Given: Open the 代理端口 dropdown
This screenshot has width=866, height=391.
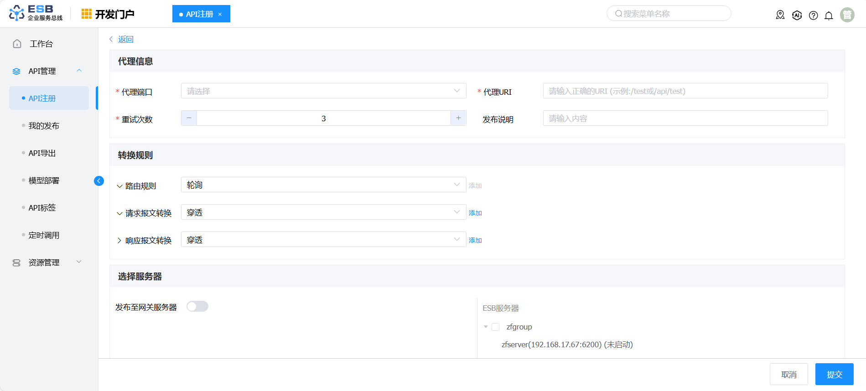Looking at the screenshot, I should [323, 91].
